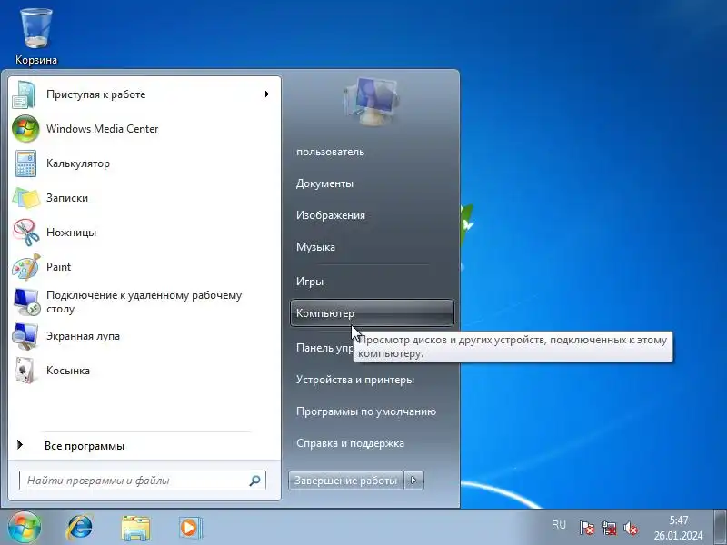Viewport: 727px width, 545px height.
Task: Expand Все программы arrow
Action: tap(19, 445)
